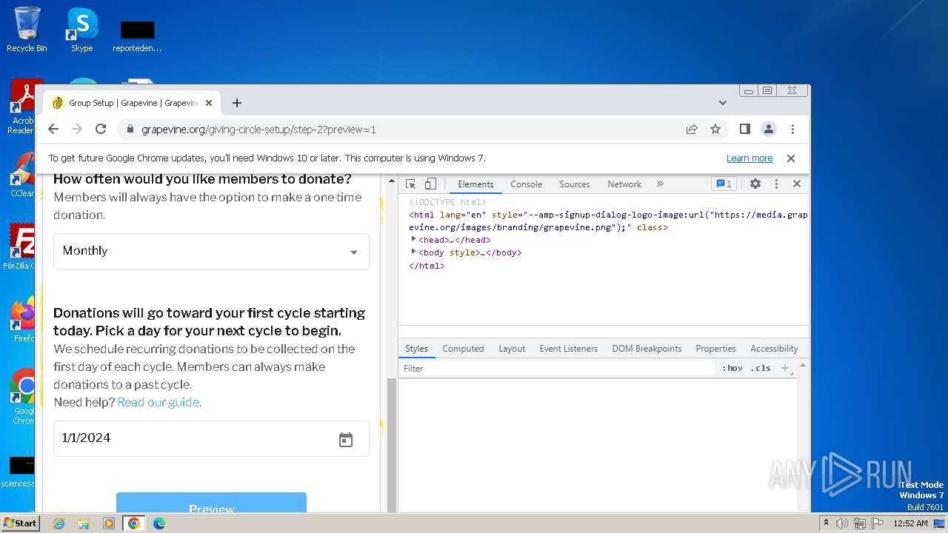The height and width of the screenshot is (533, 948).
Task: Click the blue Preview button
Action: point(211,503)
